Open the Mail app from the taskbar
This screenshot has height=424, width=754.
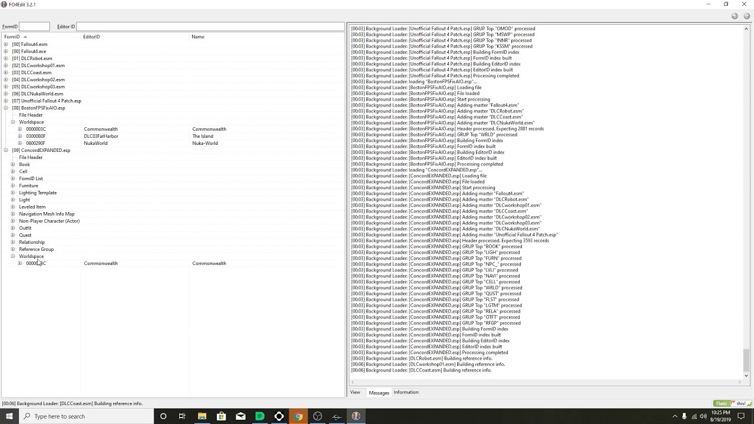[x=240, y=416]
